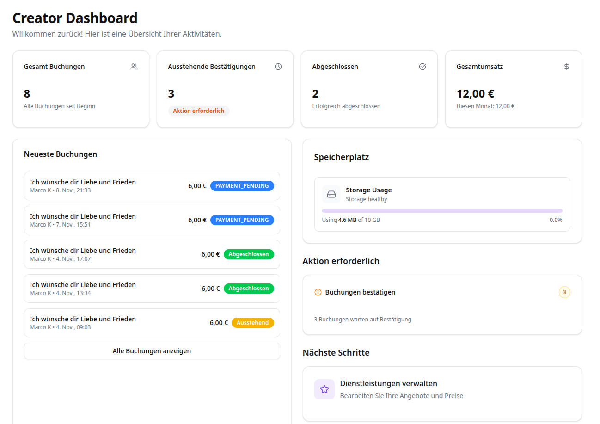This screenshot has width=600, height=424.
Task: Open the Neueste Buchungen section header
Action: click(x=60, y=154)
